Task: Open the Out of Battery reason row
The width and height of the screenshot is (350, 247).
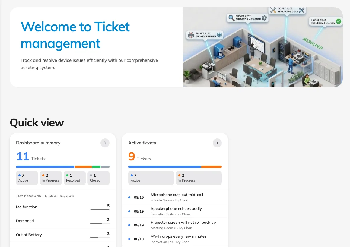Action: tap(63, 235)
